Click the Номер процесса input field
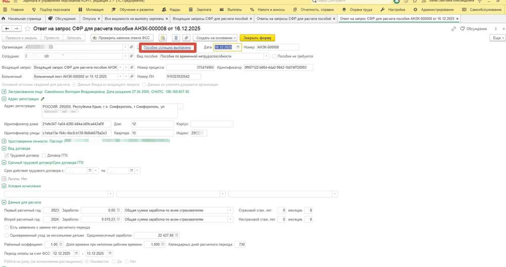The height and width of the screenshot is (267, 506). coord(190,67)
